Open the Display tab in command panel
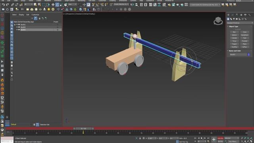This screenshot has width=254, height=143. (x=245, y=15)
